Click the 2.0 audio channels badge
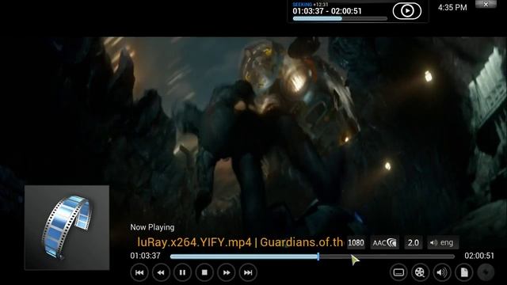The width and height of the screenshot is (507, 285). pyautogui.click(x=414, y=243)
